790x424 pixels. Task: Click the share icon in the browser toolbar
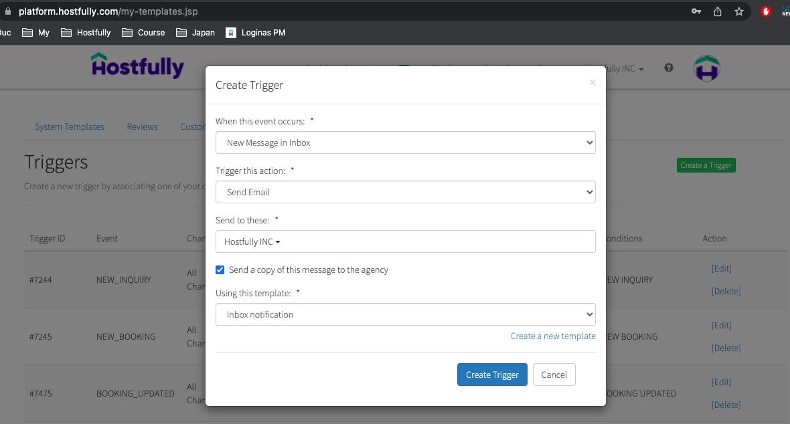tap(717, 11)
